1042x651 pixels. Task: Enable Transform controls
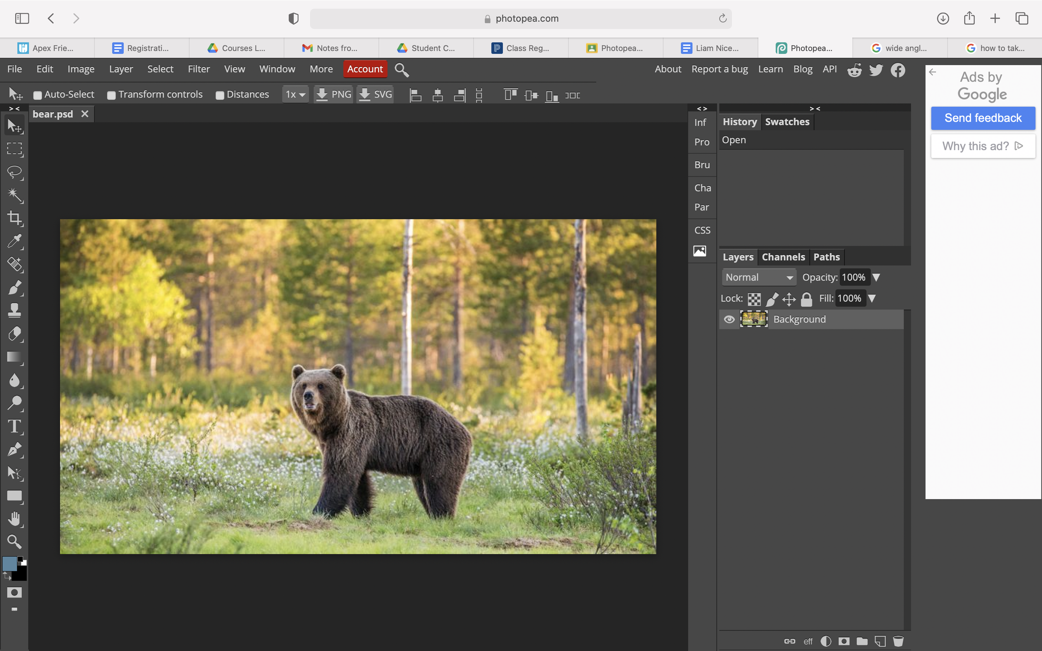click(112, 95)
